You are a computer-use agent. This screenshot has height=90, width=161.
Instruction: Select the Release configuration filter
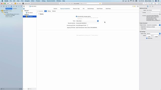54,11
